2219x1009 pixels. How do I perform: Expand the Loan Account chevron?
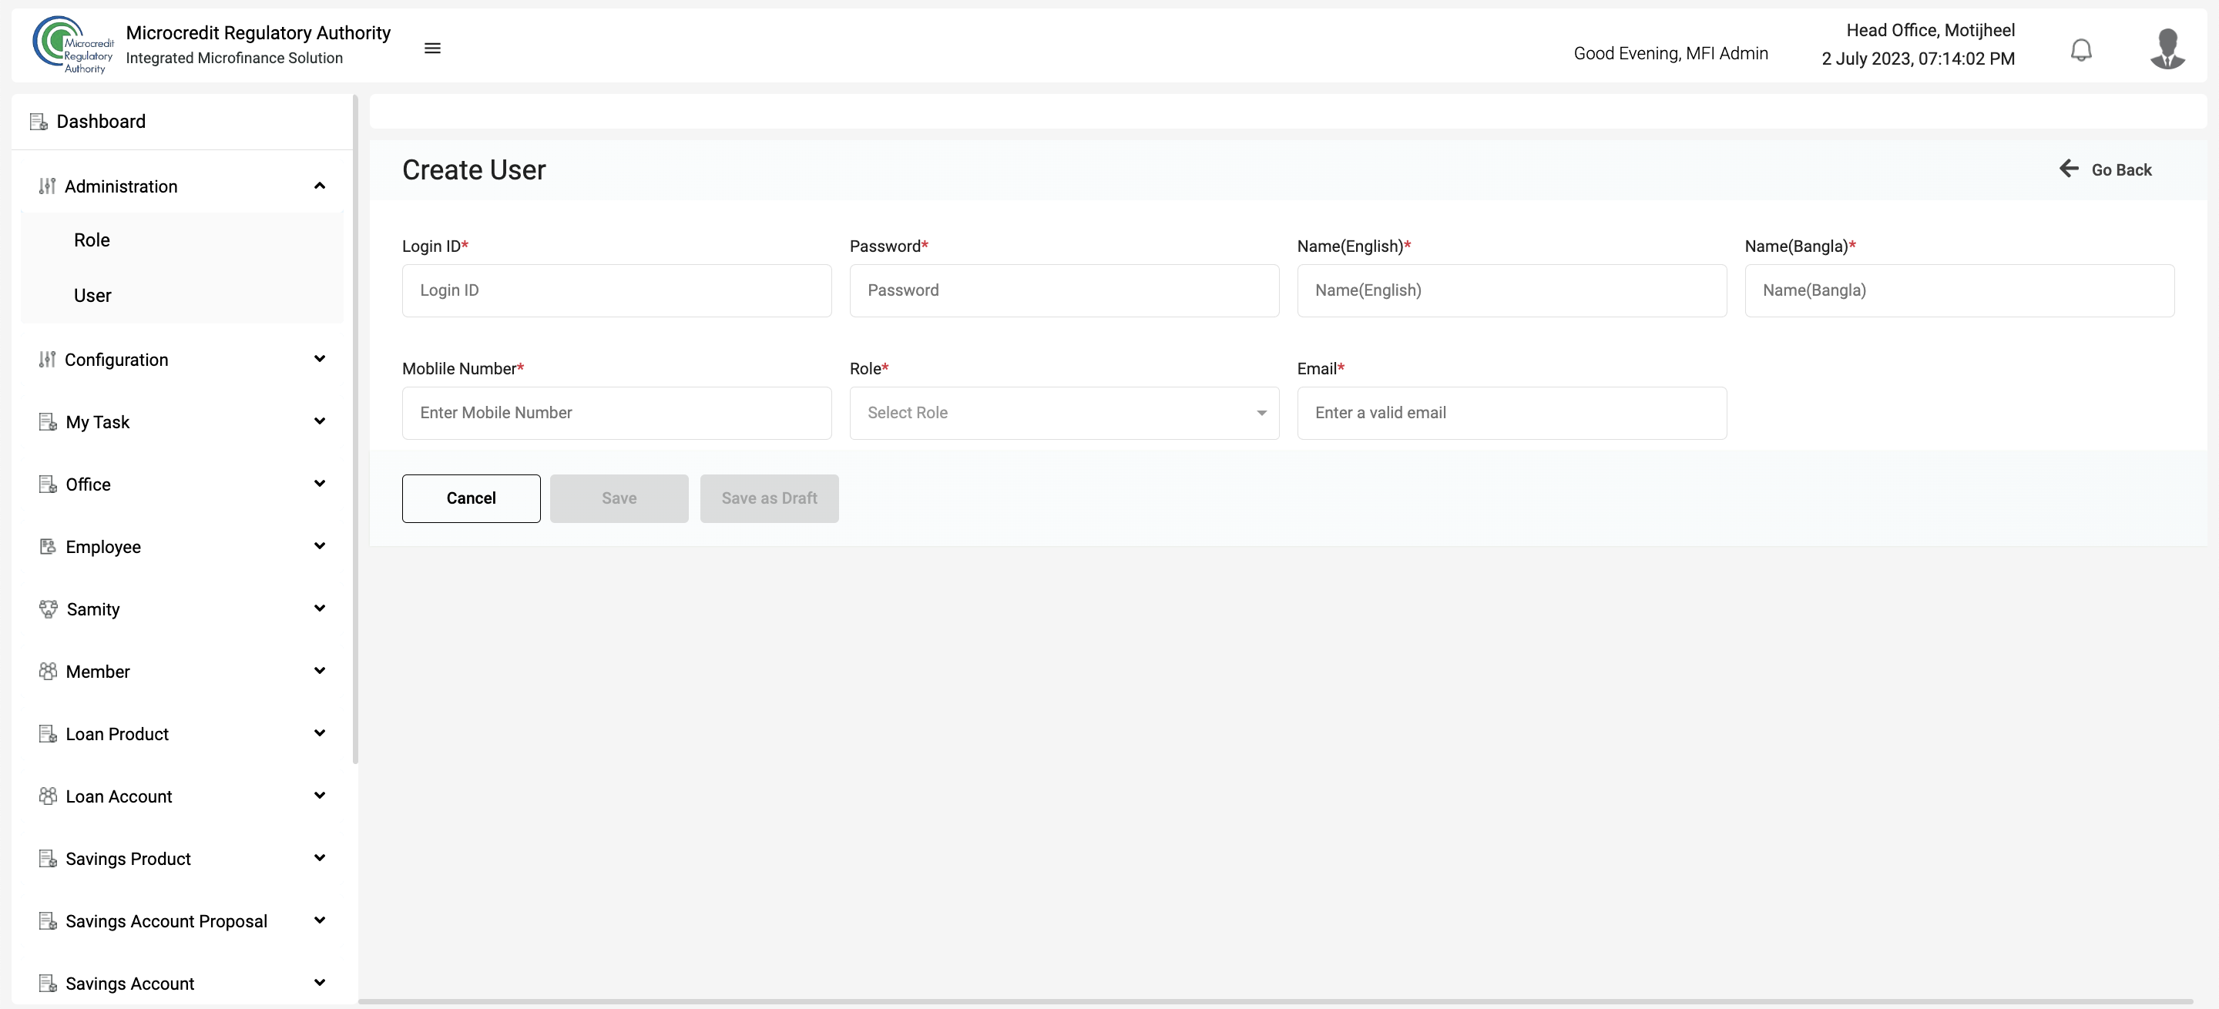click(x=320, y=796)
